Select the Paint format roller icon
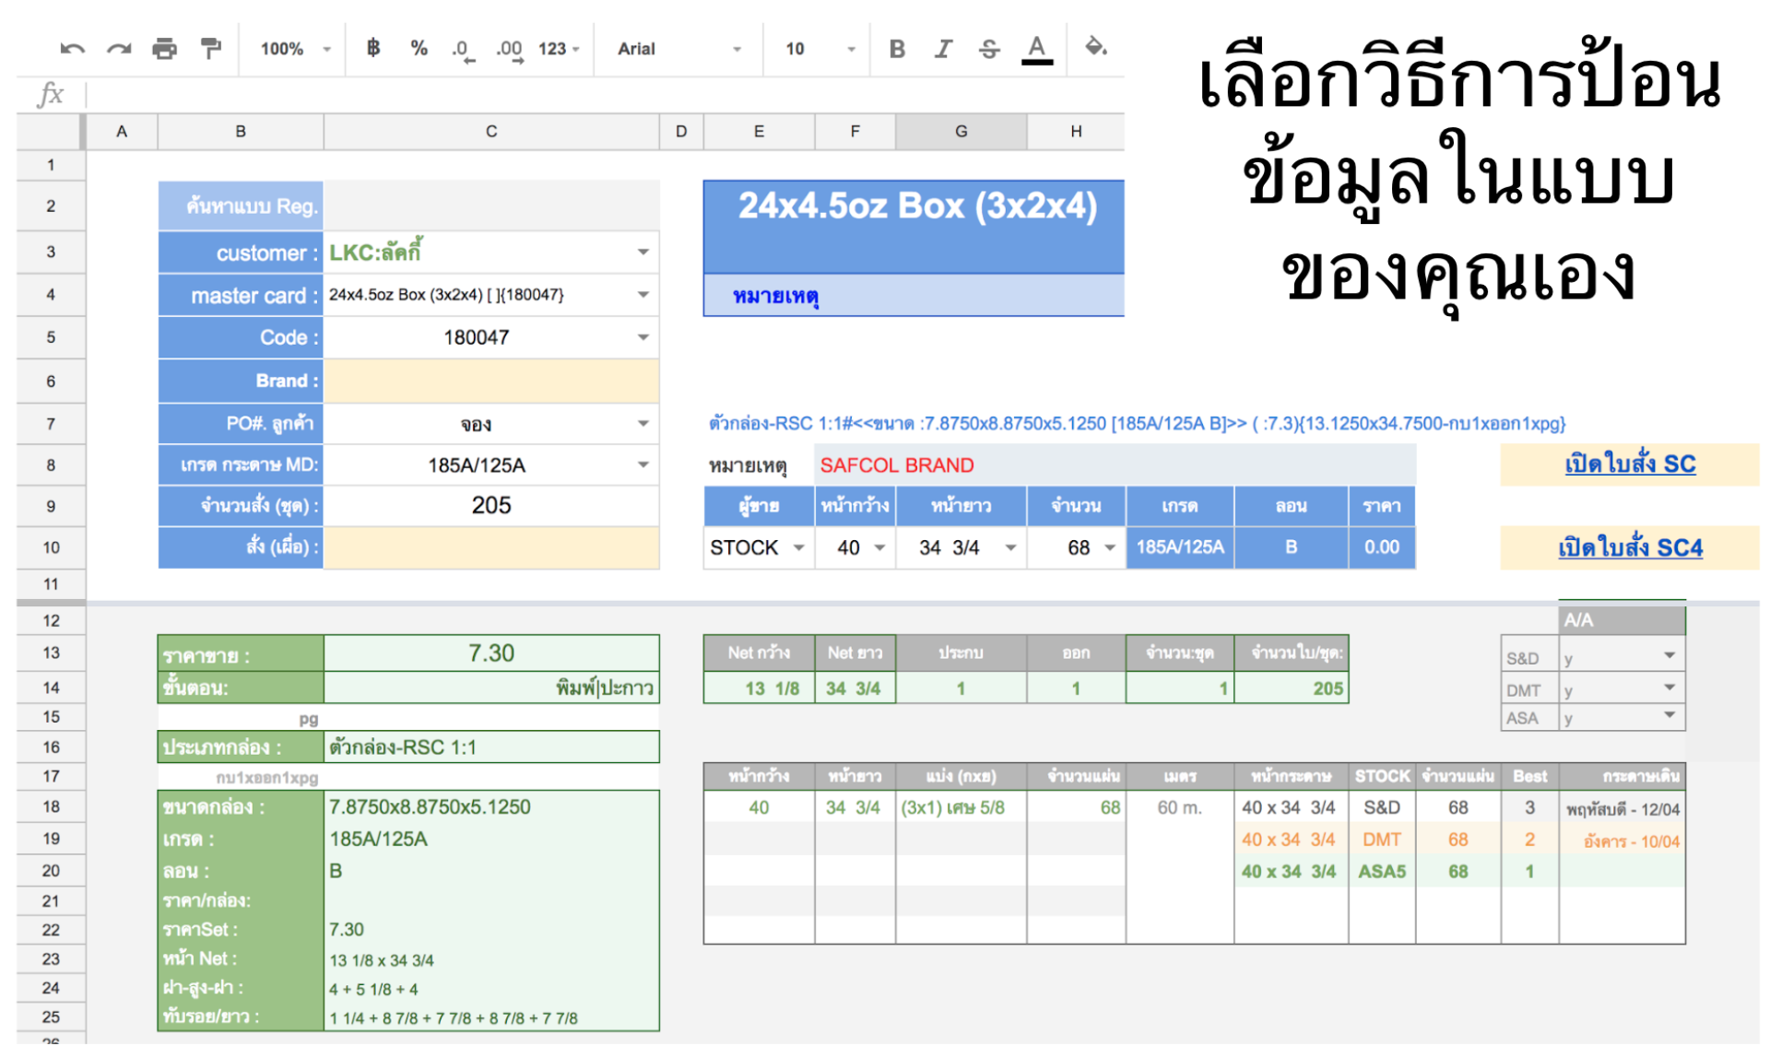Viewport: 1770px width, 1046px height. point(211,48)
